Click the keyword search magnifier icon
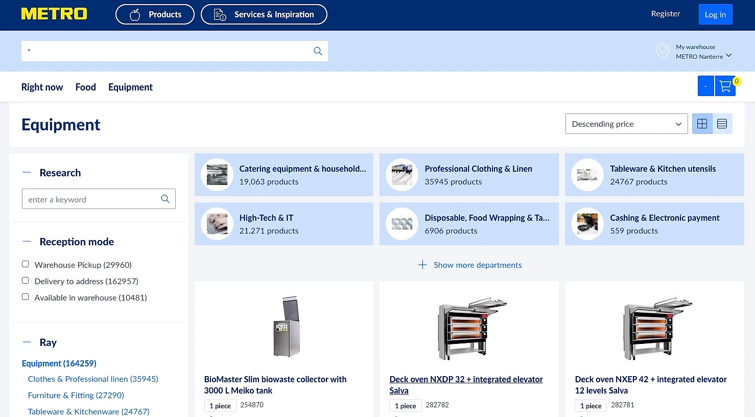The height and width of the screenshot is (417, 755). (165, 199)
